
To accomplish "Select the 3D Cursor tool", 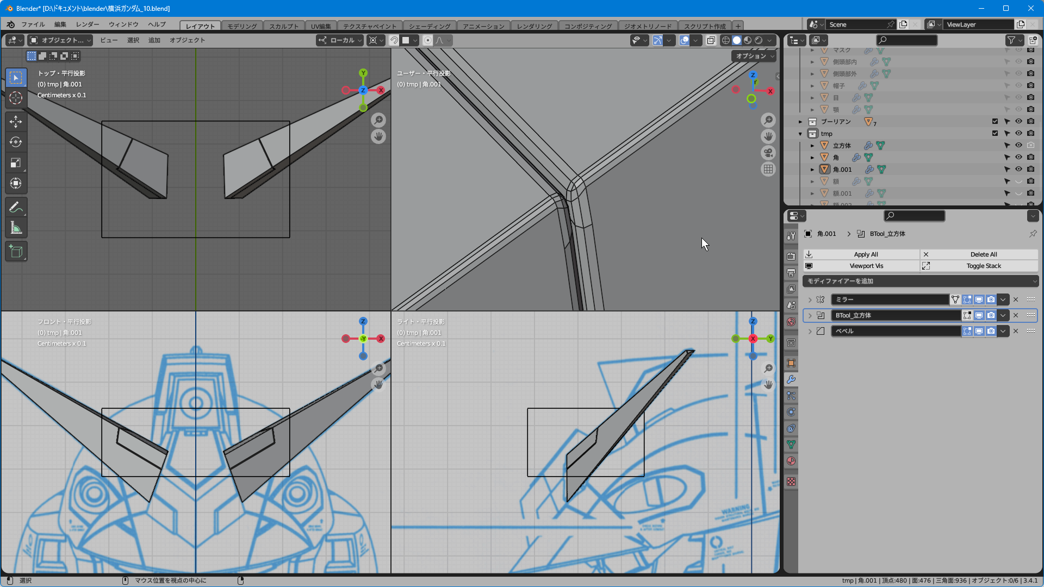I will point(16,98).
